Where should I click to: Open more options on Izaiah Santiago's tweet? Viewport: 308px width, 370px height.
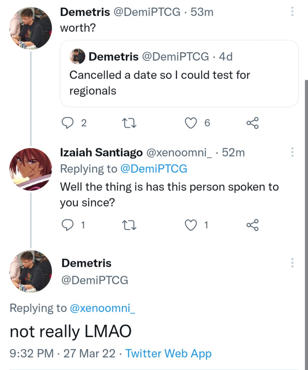pyautogui.click(x=292, y=152)
